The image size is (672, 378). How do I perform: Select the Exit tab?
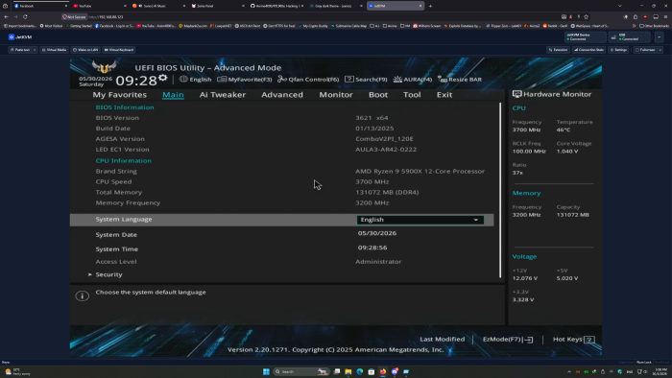pyautogui.click(x=444, y=95)
